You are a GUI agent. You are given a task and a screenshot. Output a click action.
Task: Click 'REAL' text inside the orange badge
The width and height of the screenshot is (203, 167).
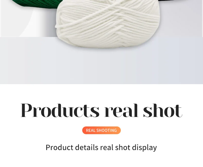coord(91,130)
